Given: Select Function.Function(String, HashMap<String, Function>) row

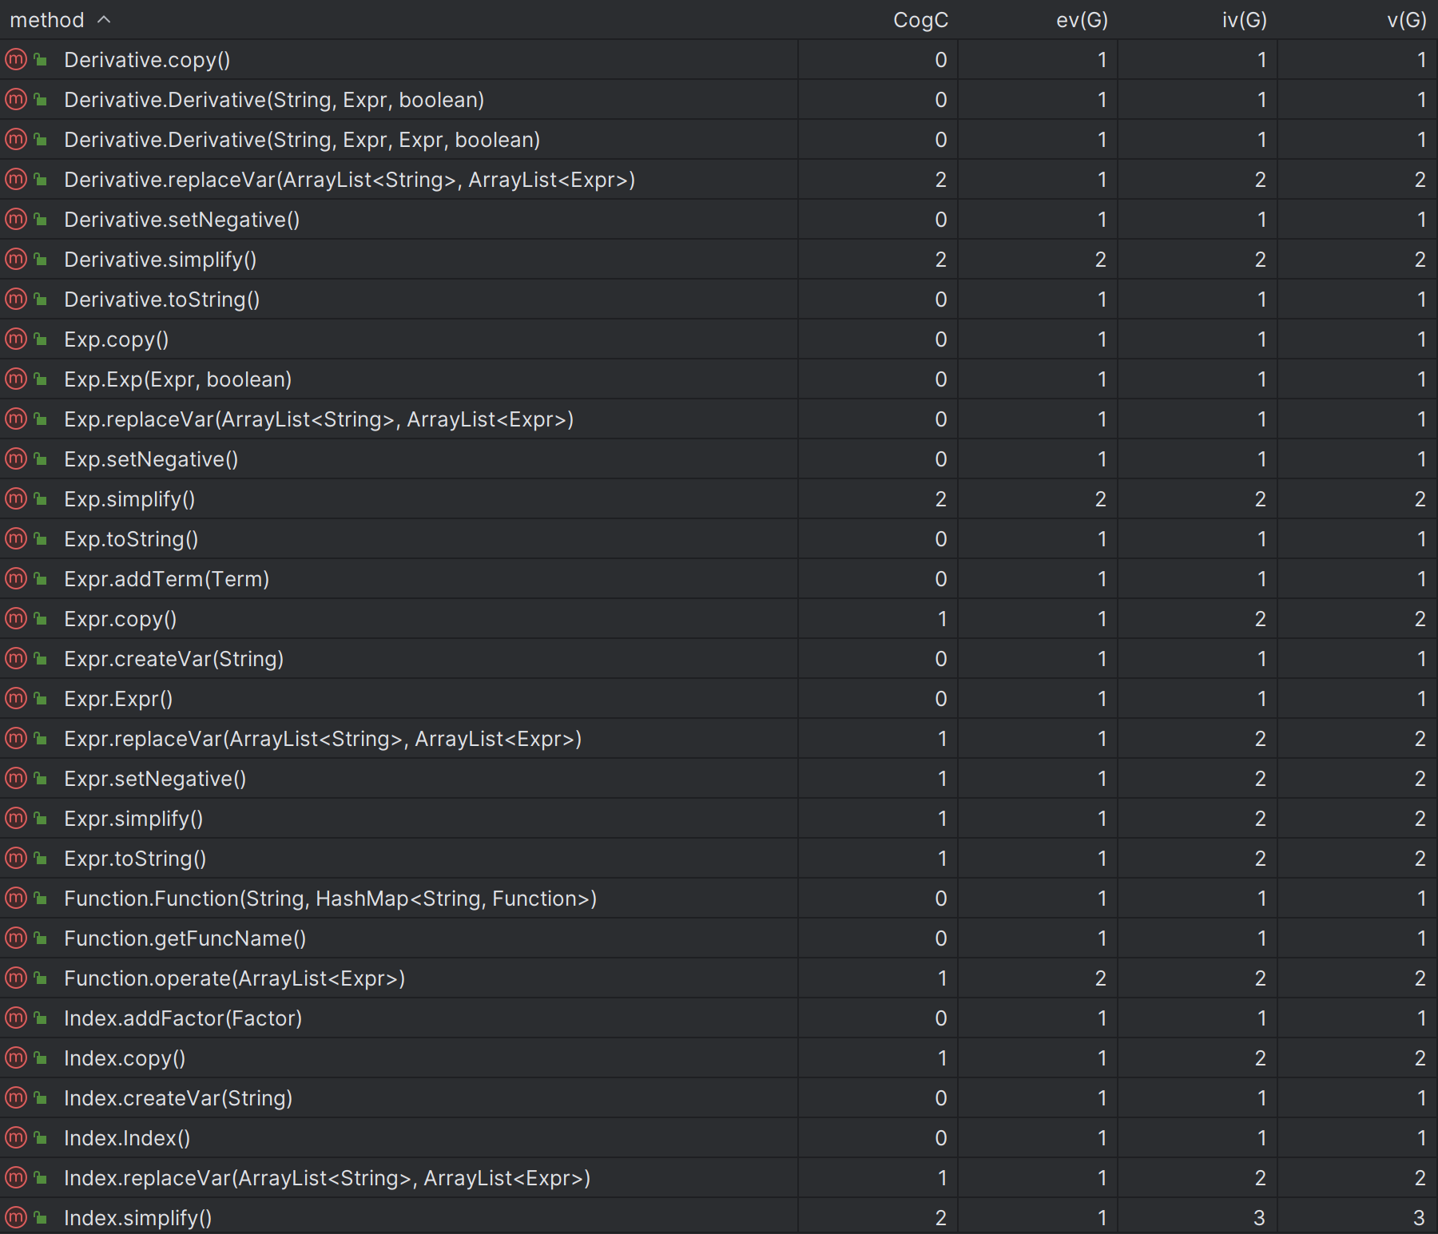Looking at the screenshot, I should (x=719, y=898).
